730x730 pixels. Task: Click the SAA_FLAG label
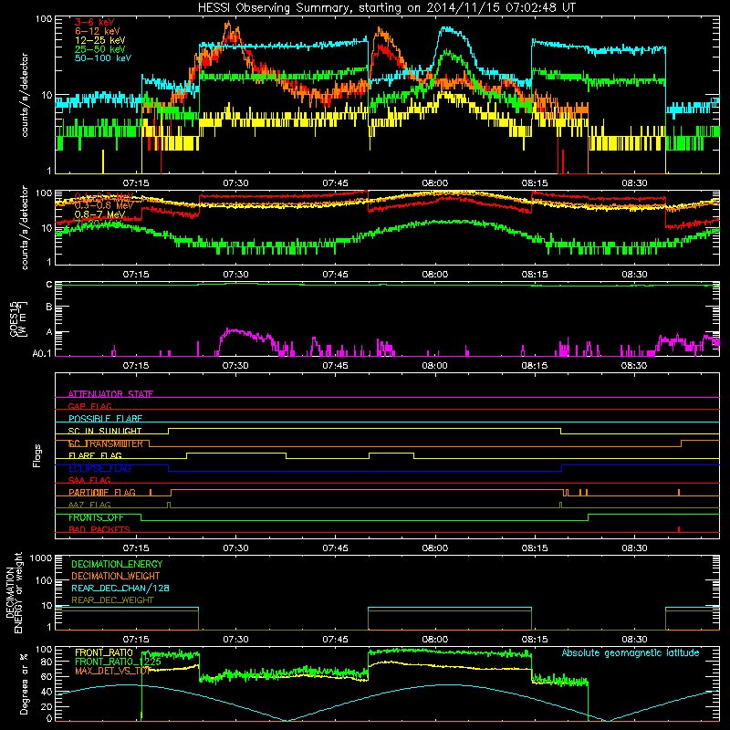89,481
